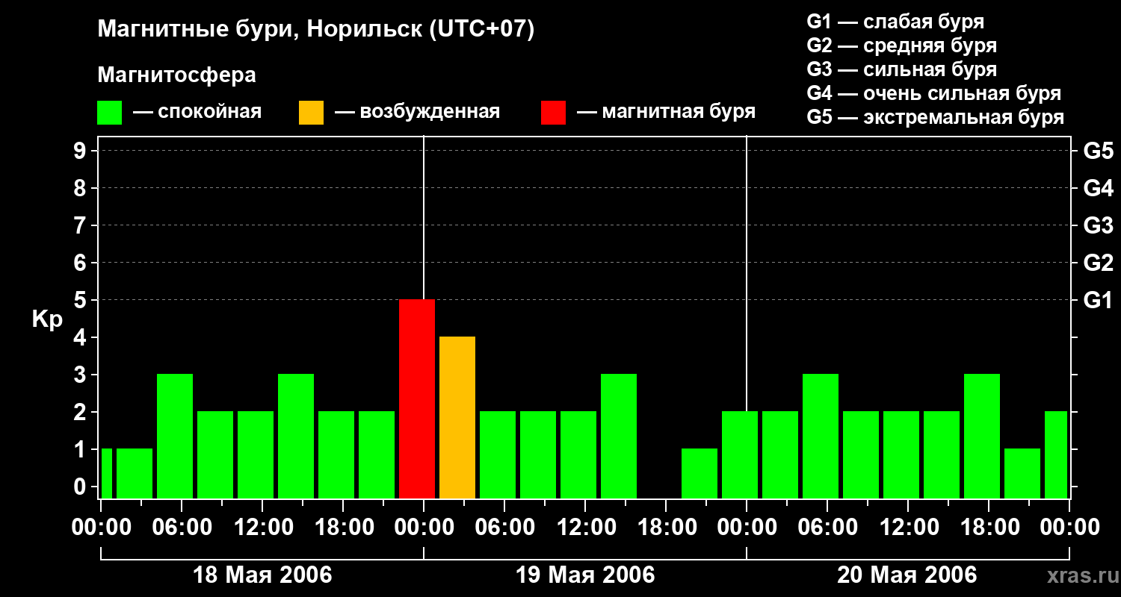The width and height of the screenshot is (1121, 597).
Task: Click the G5 label on right axis
Action: tap(1098, 151)
